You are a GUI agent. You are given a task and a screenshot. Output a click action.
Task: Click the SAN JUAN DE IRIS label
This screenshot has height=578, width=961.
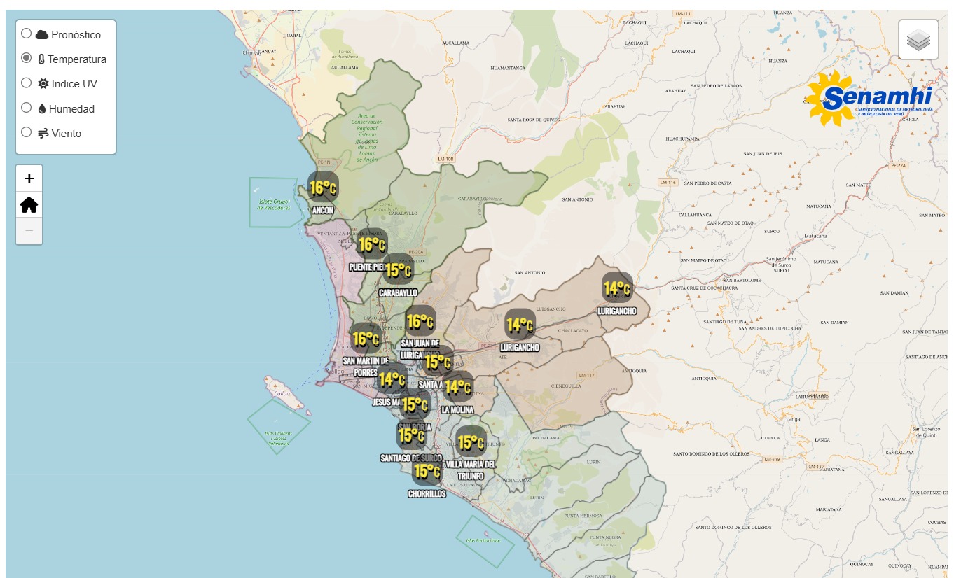(x=763, y=153)
